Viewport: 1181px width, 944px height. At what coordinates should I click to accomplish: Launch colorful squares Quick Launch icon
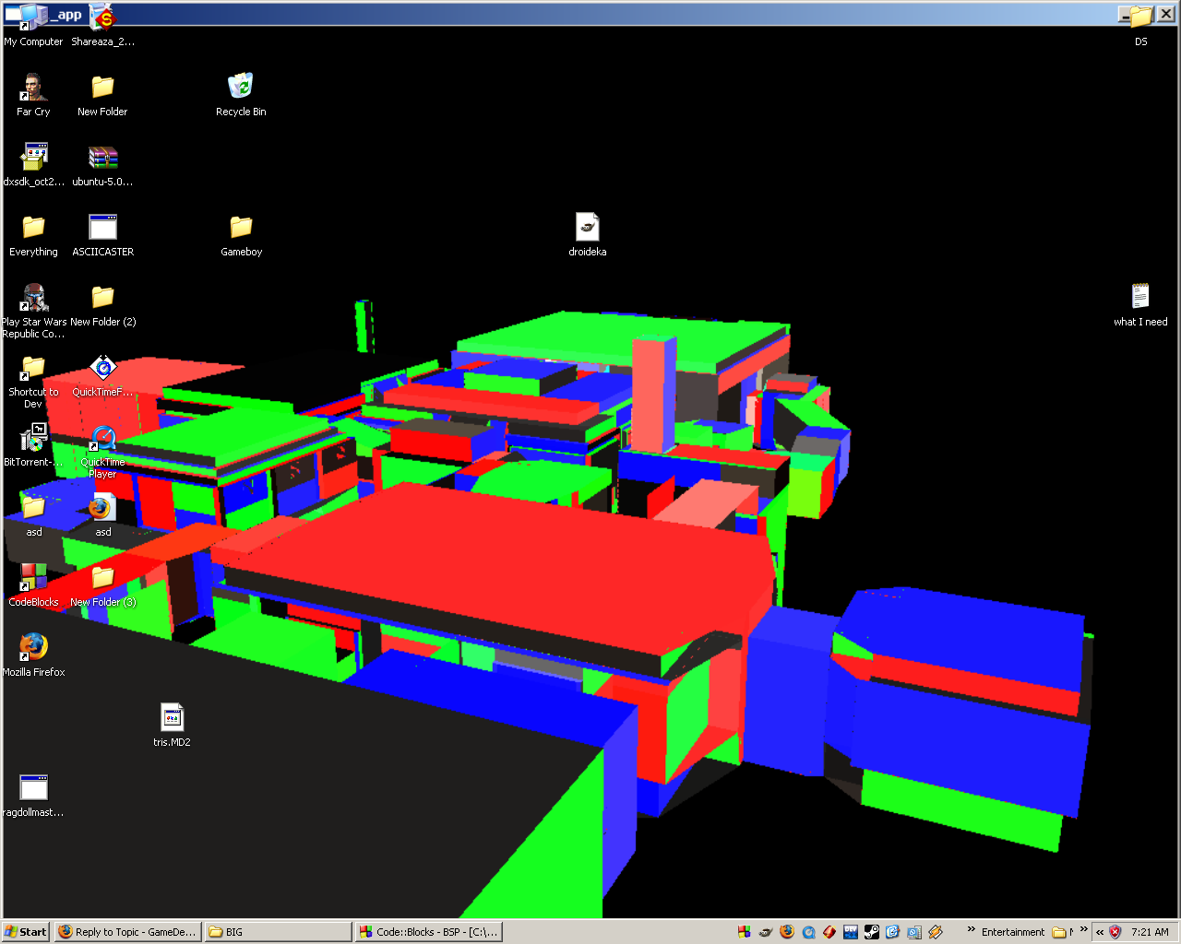click(745, 932)
